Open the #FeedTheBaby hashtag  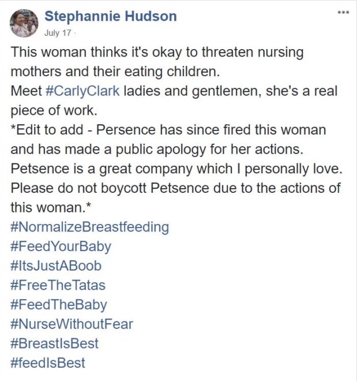58,305
